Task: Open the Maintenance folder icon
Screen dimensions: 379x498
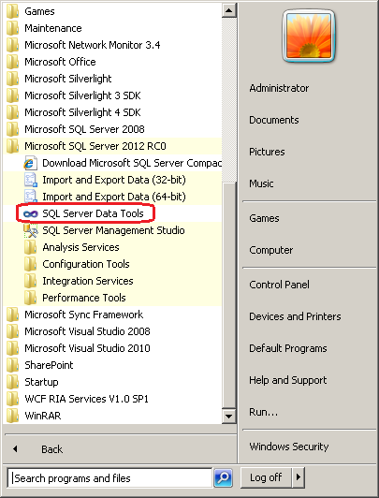Action: [13, 28]
